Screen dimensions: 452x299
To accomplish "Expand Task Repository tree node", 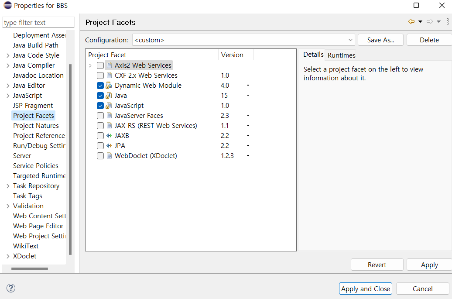I will pyautogui.click(x=8, y=186).
